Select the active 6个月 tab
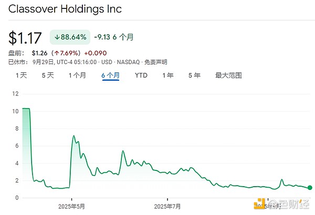This screenshot has width=315, height=215. (x=110, y=76)
